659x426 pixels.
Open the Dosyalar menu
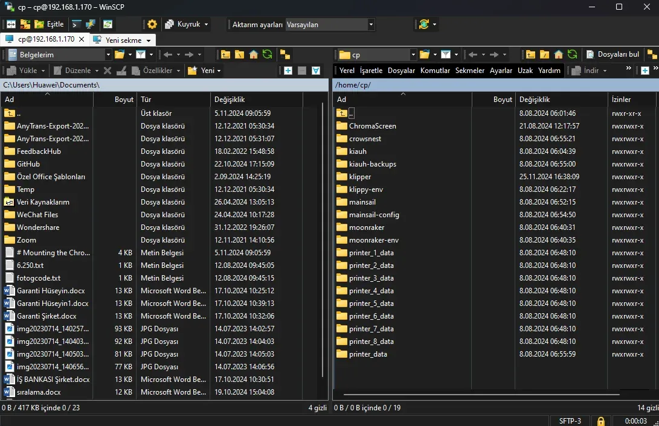(401, 71)
